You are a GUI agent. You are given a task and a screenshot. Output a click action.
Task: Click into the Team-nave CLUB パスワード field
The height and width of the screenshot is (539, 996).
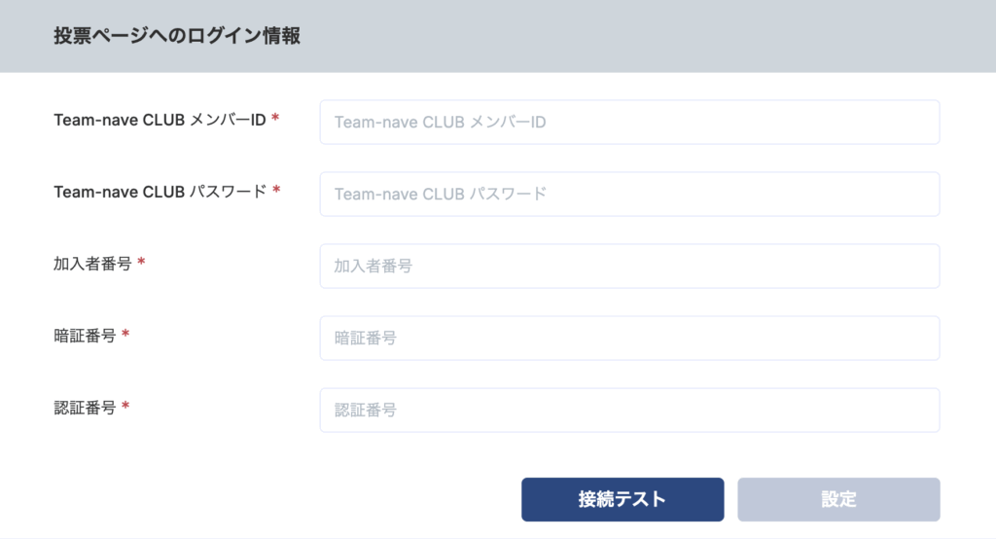pos(629,194)
